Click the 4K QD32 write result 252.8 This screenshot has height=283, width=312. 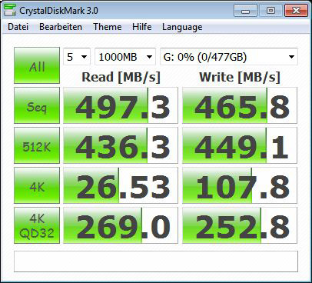pyautogui.click(x=240, y=225)
